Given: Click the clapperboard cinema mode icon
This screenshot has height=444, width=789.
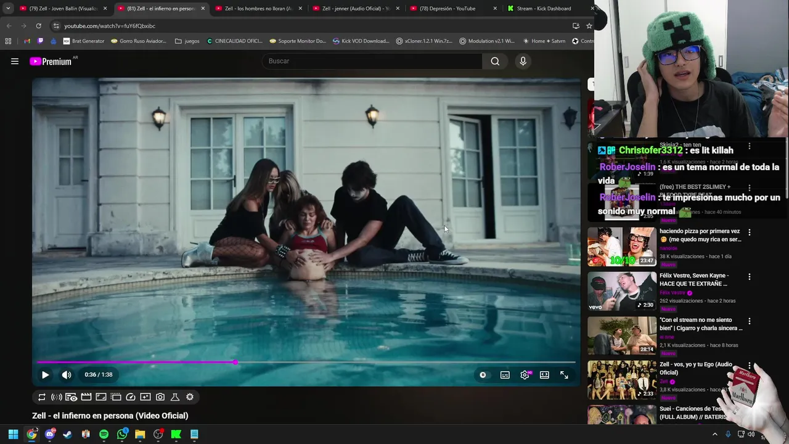Looking at the screenshot, I should tap(86, 397).
